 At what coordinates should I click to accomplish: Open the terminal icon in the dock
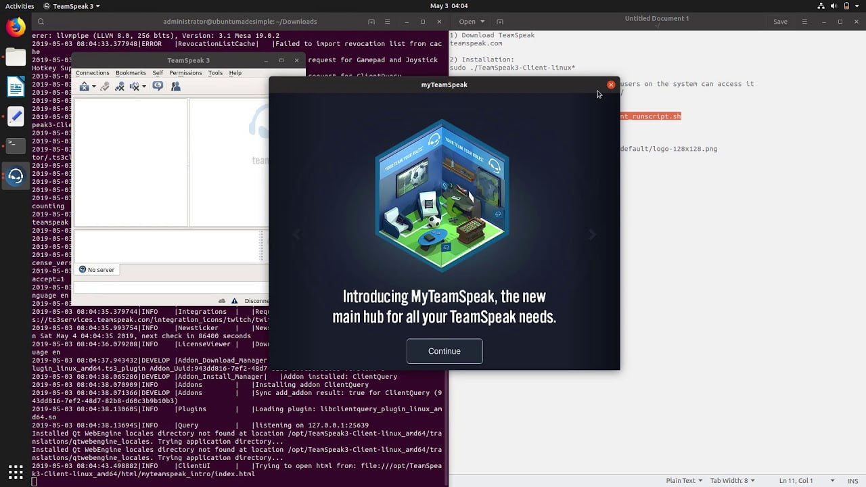point(15,145)
